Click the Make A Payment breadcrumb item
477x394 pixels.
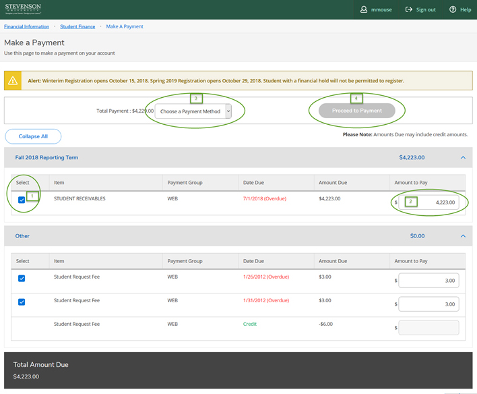click(x=125, y=26)
